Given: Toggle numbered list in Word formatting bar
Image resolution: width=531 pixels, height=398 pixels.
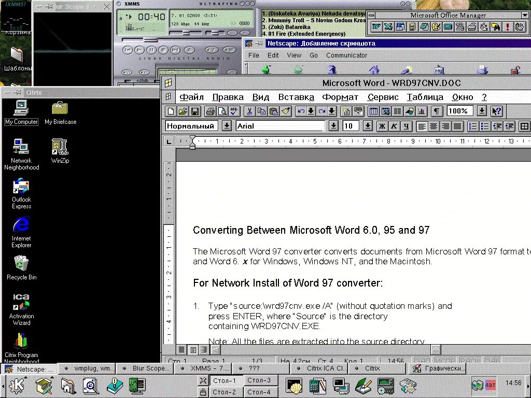Looking at the screenshot, I should (473, 126).
